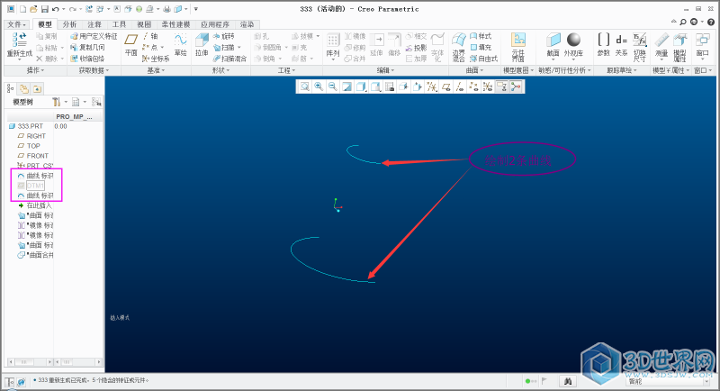The image size is (720, 391).
Task: Expand the 形状 (Shapes) group dropdown
Action: tap(220, 70)
